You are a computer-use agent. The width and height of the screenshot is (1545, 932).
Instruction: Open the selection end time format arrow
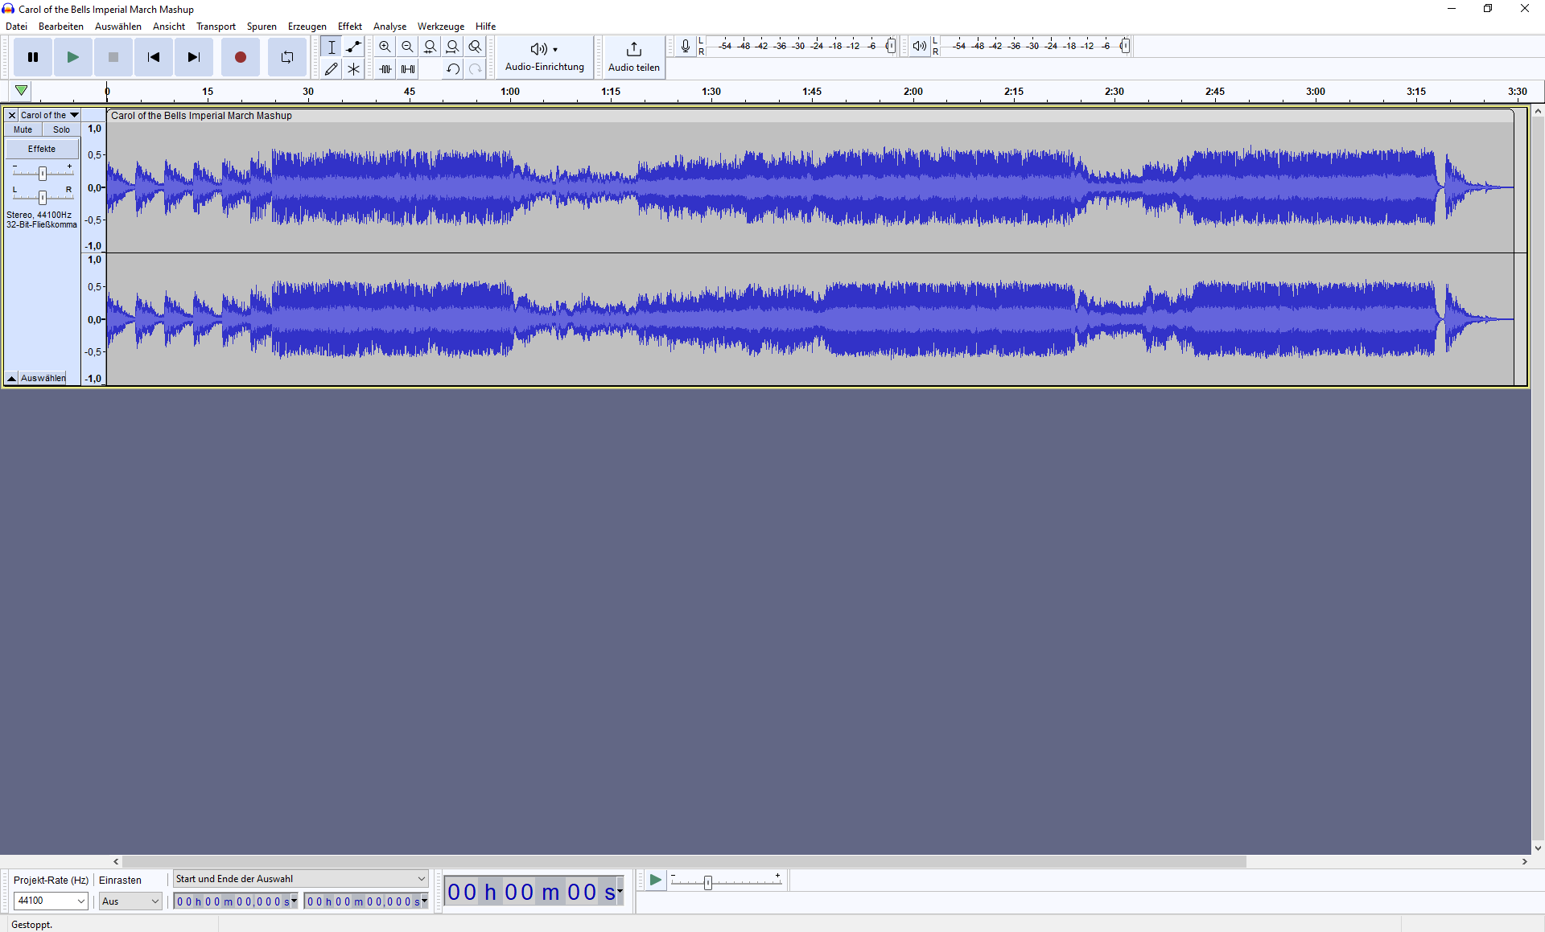tap(425, 901)
